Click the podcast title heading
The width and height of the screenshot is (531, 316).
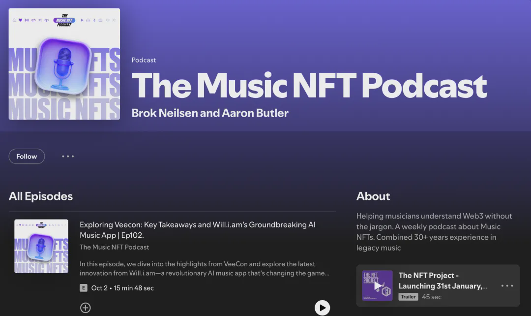pyautogui.click(x=309, y=85)
